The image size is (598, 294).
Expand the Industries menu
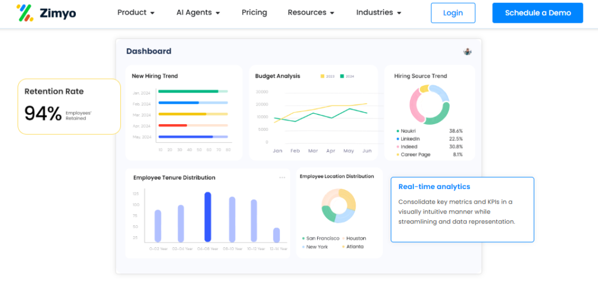tap(378, 13)
